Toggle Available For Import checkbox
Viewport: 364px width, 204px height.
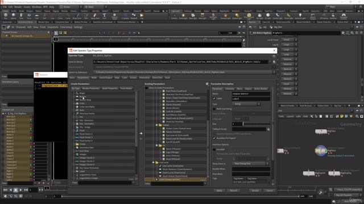(x=214, y=138)
